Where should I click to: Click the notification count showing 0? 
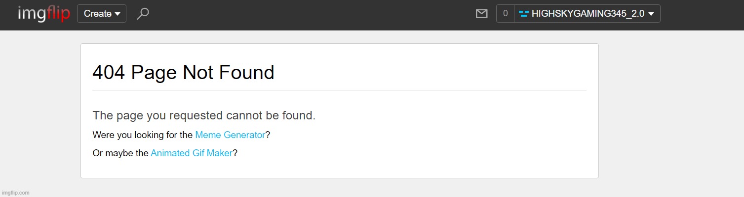[x=505, y=14]
